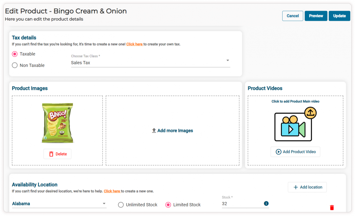
Task: Click the Cancel button
Action: pos(293,16)
